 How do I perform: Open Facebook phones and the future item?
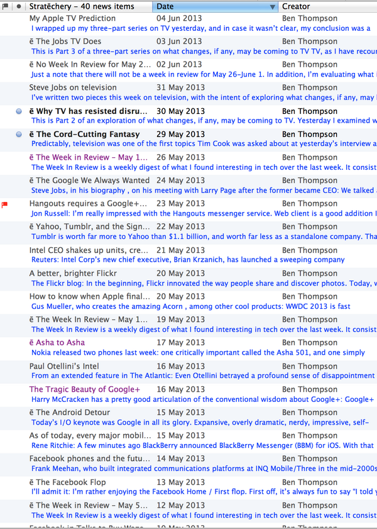[90, 459]
